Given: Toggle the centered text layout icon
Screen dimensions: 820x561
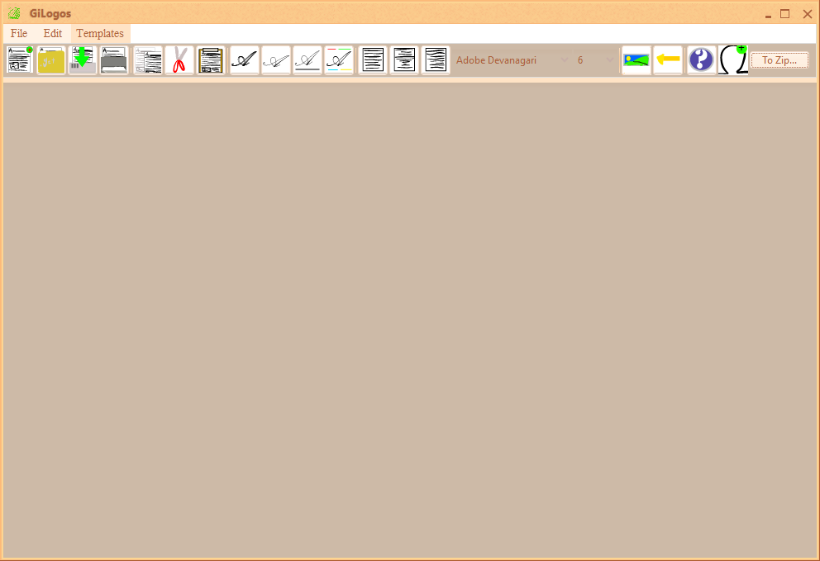Looking at the screenshot, I should click(x=404, y=59).
